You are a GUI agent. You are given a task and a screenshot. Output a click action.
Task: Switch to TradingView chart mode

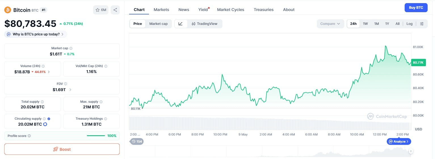(x=204, y=24)
